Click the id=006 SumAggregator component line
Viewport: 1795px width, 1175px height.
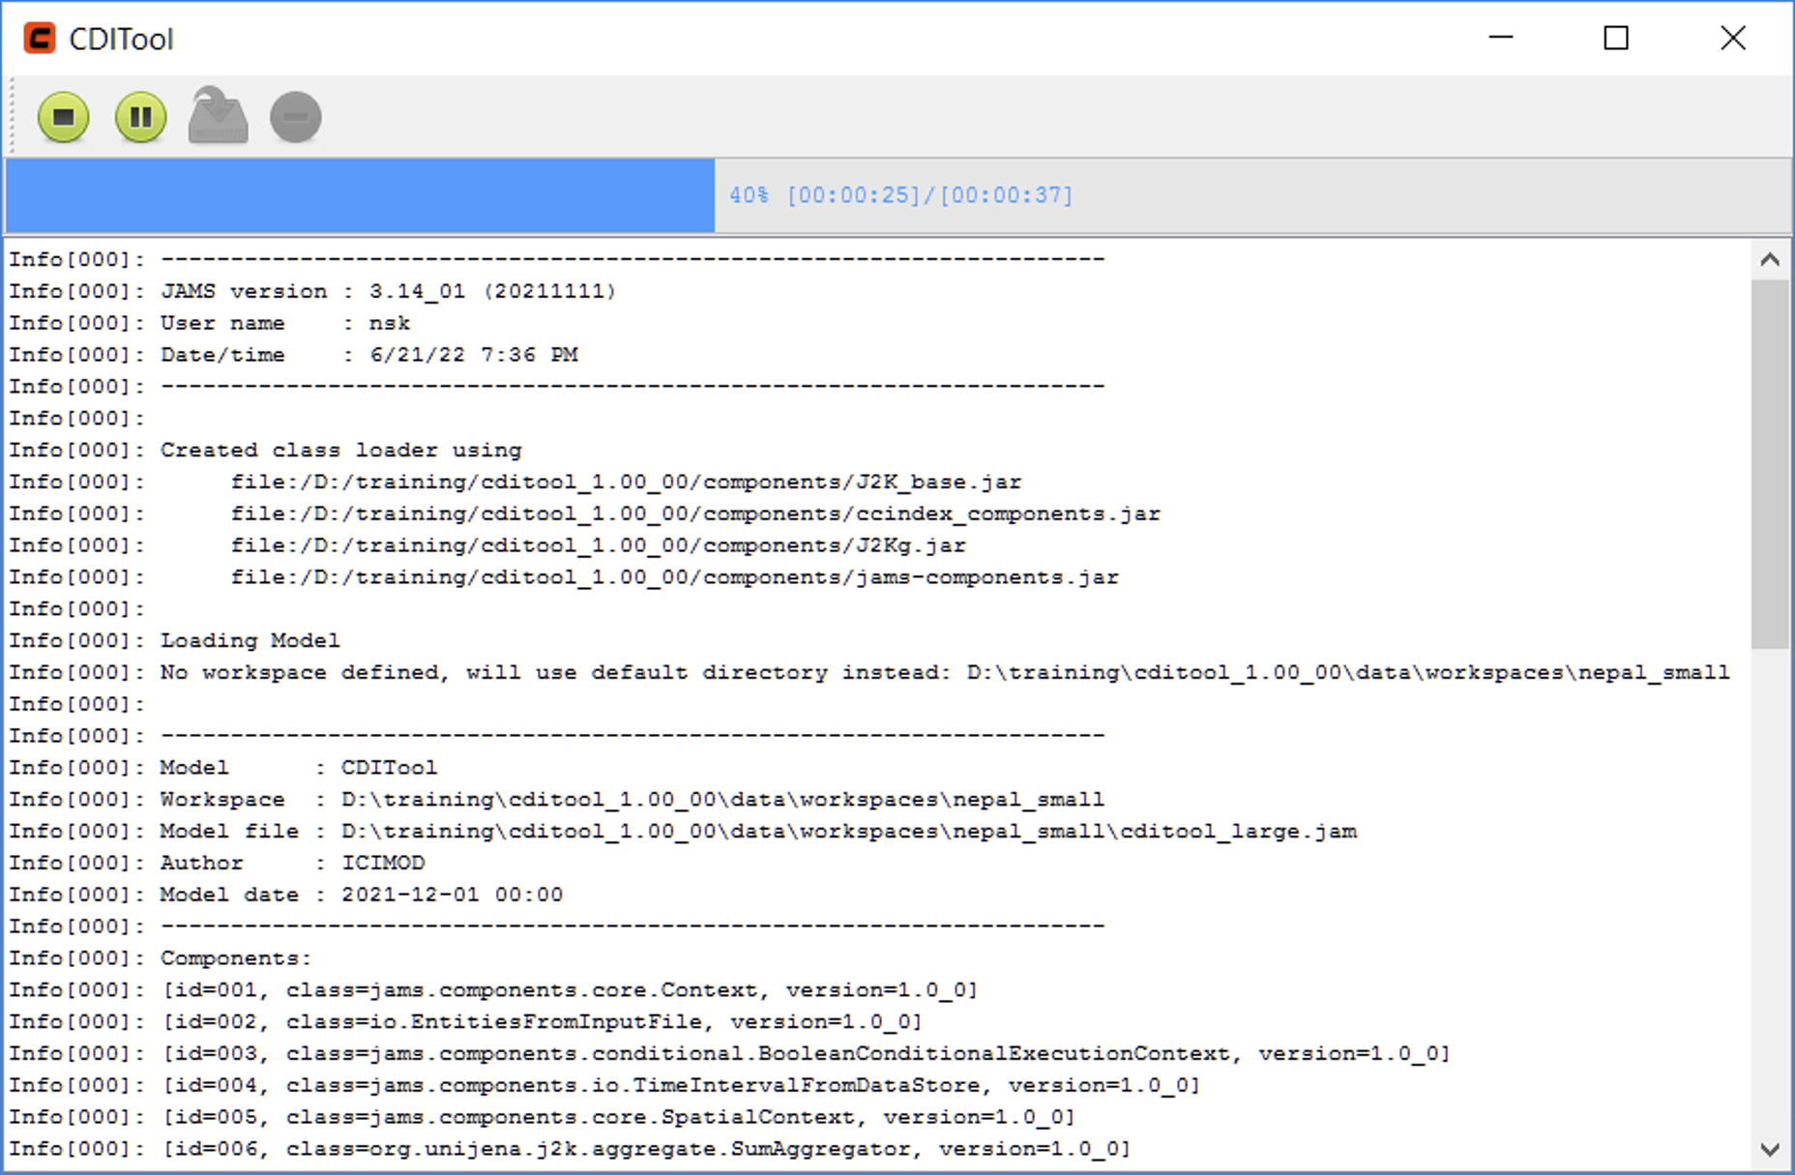(645, 1149)
